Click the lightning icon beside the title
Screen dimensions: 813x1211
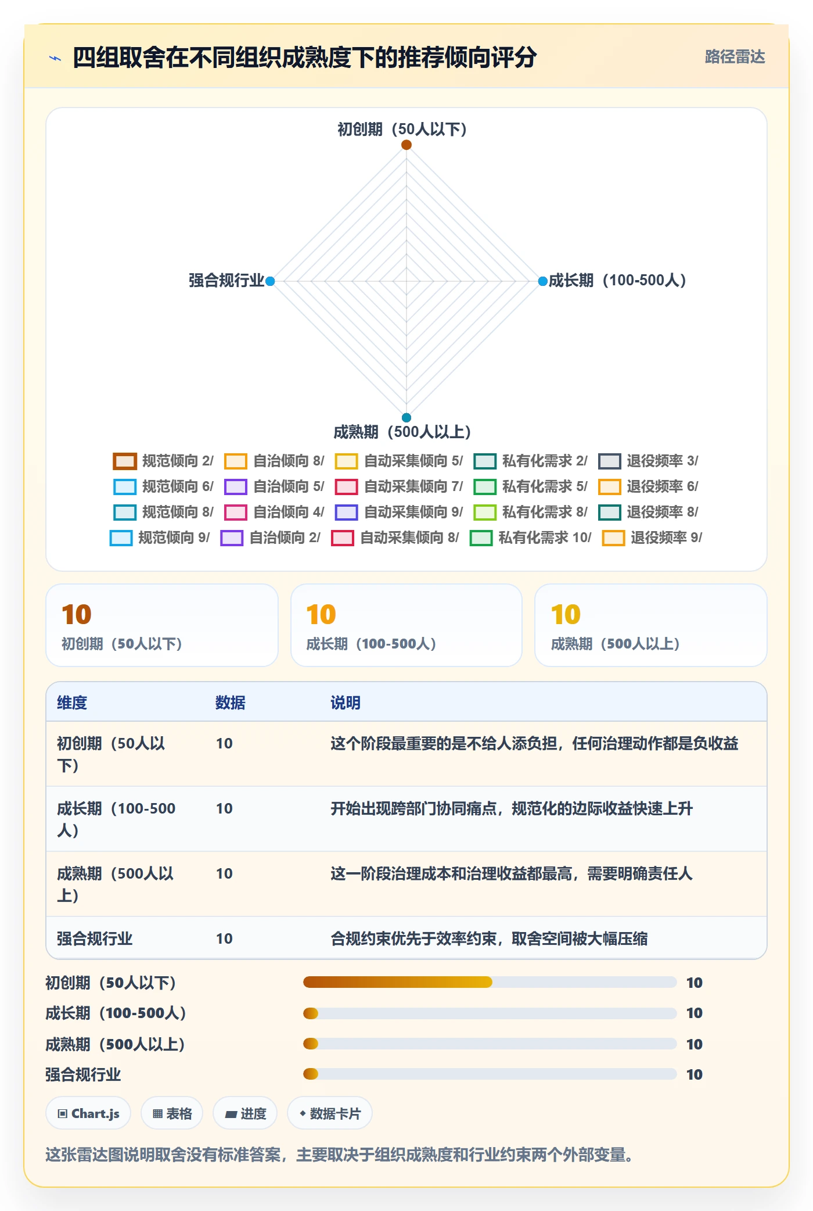point(55,58)
